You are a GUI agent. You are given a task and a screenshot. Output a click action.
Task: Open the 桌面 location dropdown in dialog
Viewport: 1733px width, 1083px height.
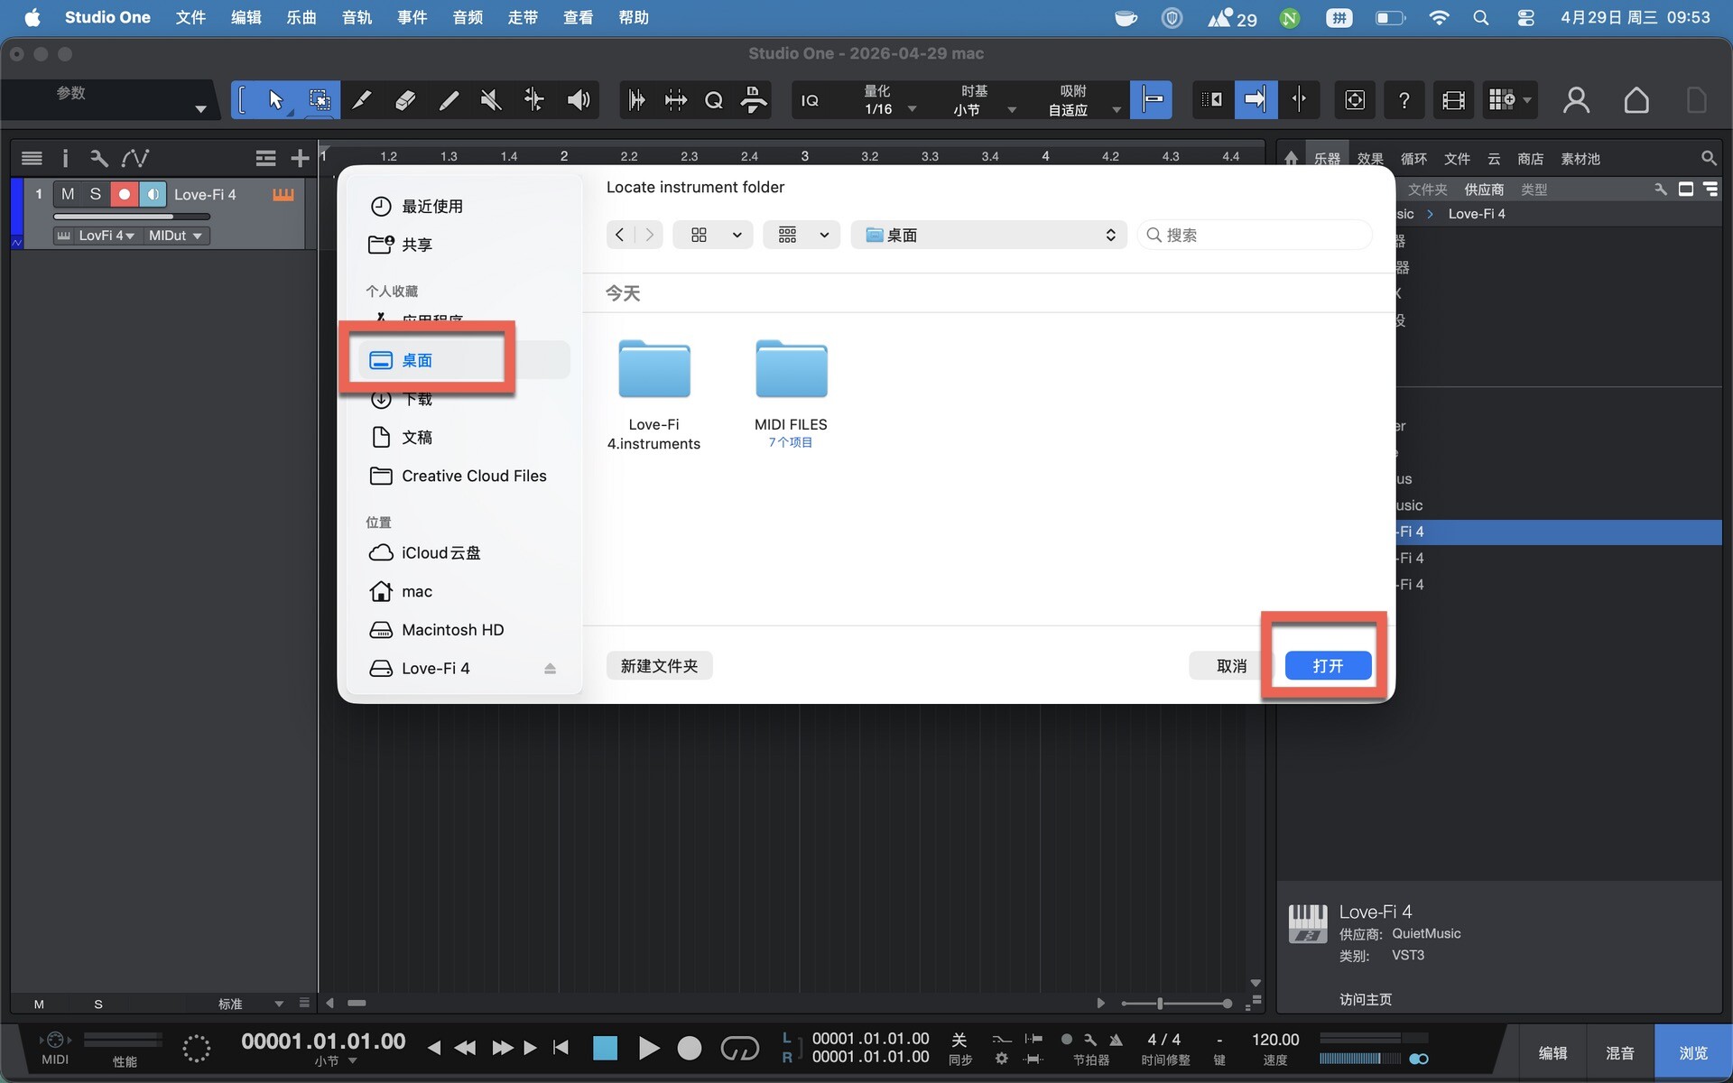[x=988, y=235]
